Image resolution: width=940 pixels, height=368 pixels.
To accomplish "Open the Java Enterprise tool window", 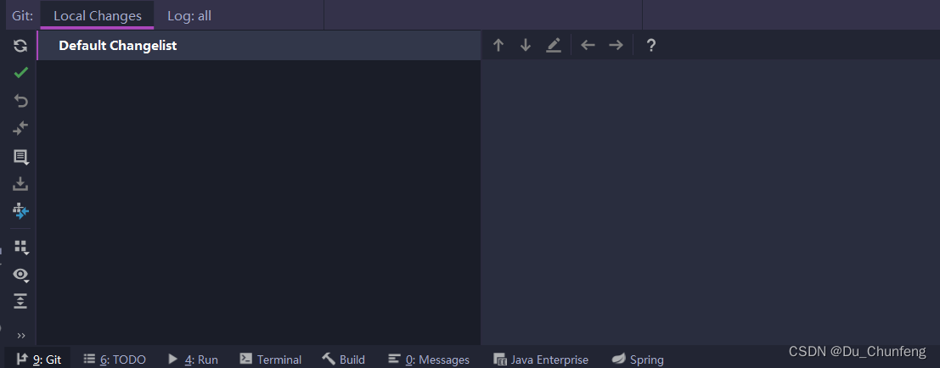I will point(541,359).
